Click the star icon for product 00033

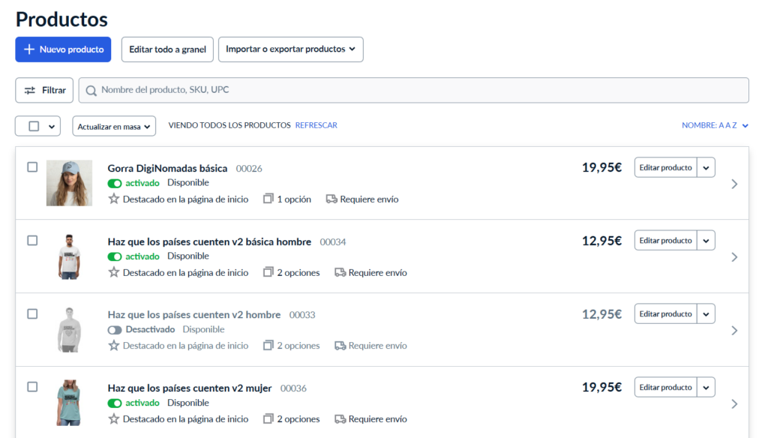coord(114,346)
